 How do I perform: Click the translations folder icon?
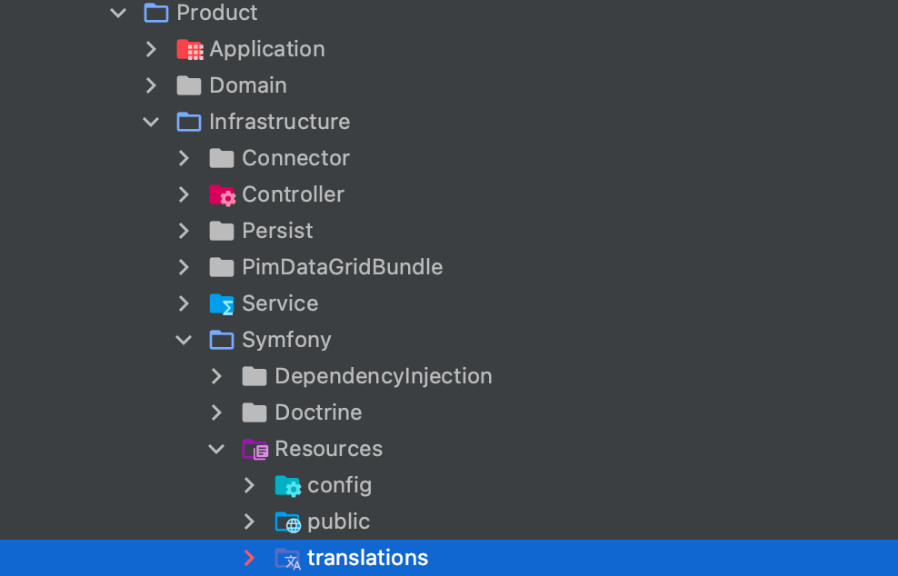287,558
